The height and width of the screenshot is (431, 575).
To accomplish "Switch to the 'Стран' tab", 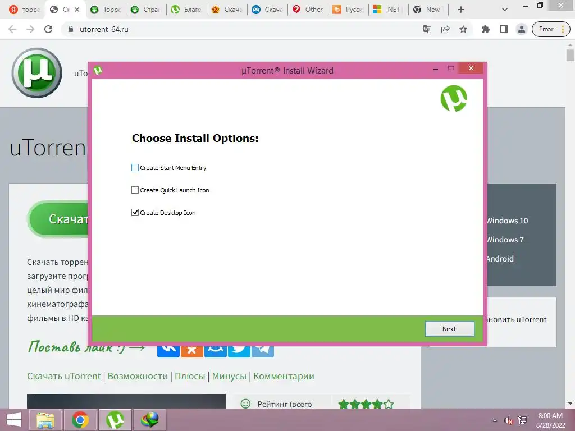I will (x=146, y=10).
